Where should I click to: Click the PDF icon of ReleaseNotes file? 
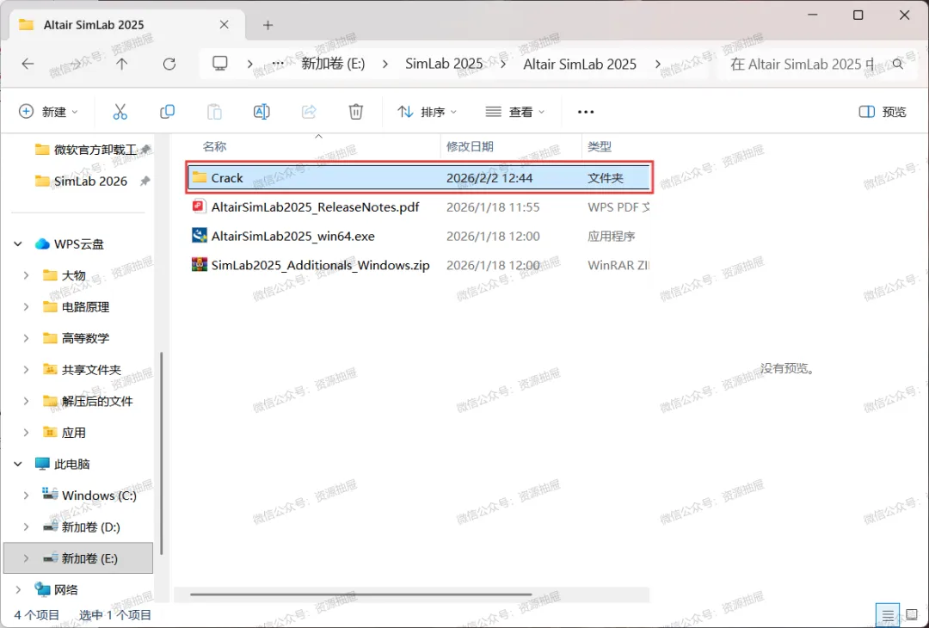tap(199, 206)
